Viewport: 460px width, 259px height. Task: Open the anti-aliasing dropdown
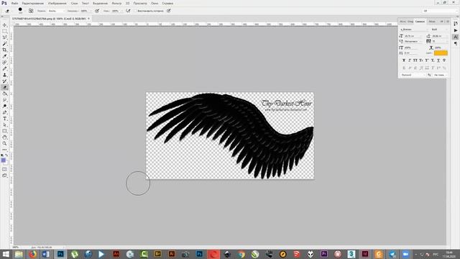[440, 75]
